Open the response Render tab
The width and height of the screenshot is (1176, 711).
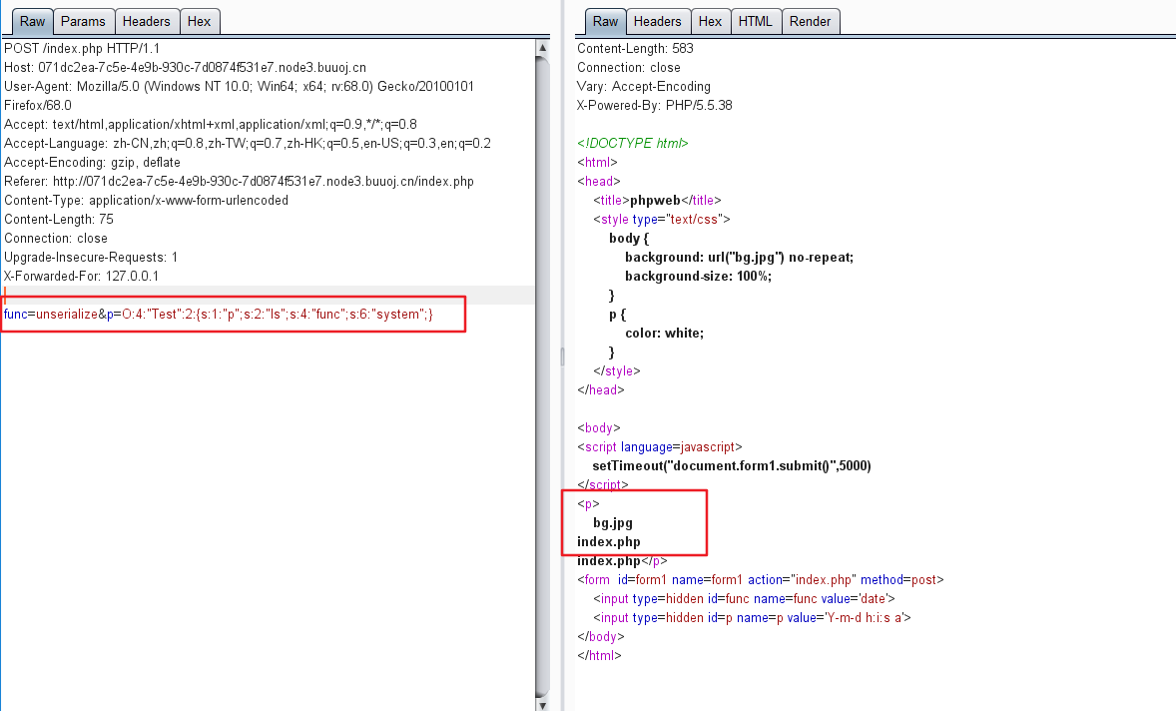(x=810, y=22)
